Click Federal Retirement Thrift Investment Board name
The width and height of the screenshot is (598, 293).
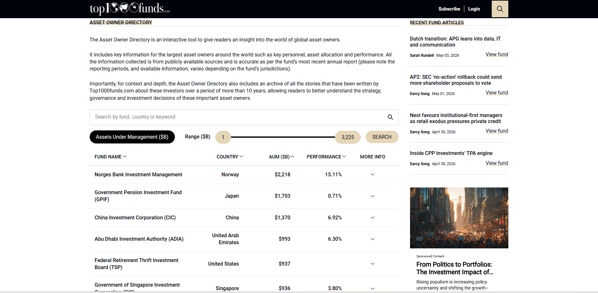pyautogui.click(x=136, y=264)
